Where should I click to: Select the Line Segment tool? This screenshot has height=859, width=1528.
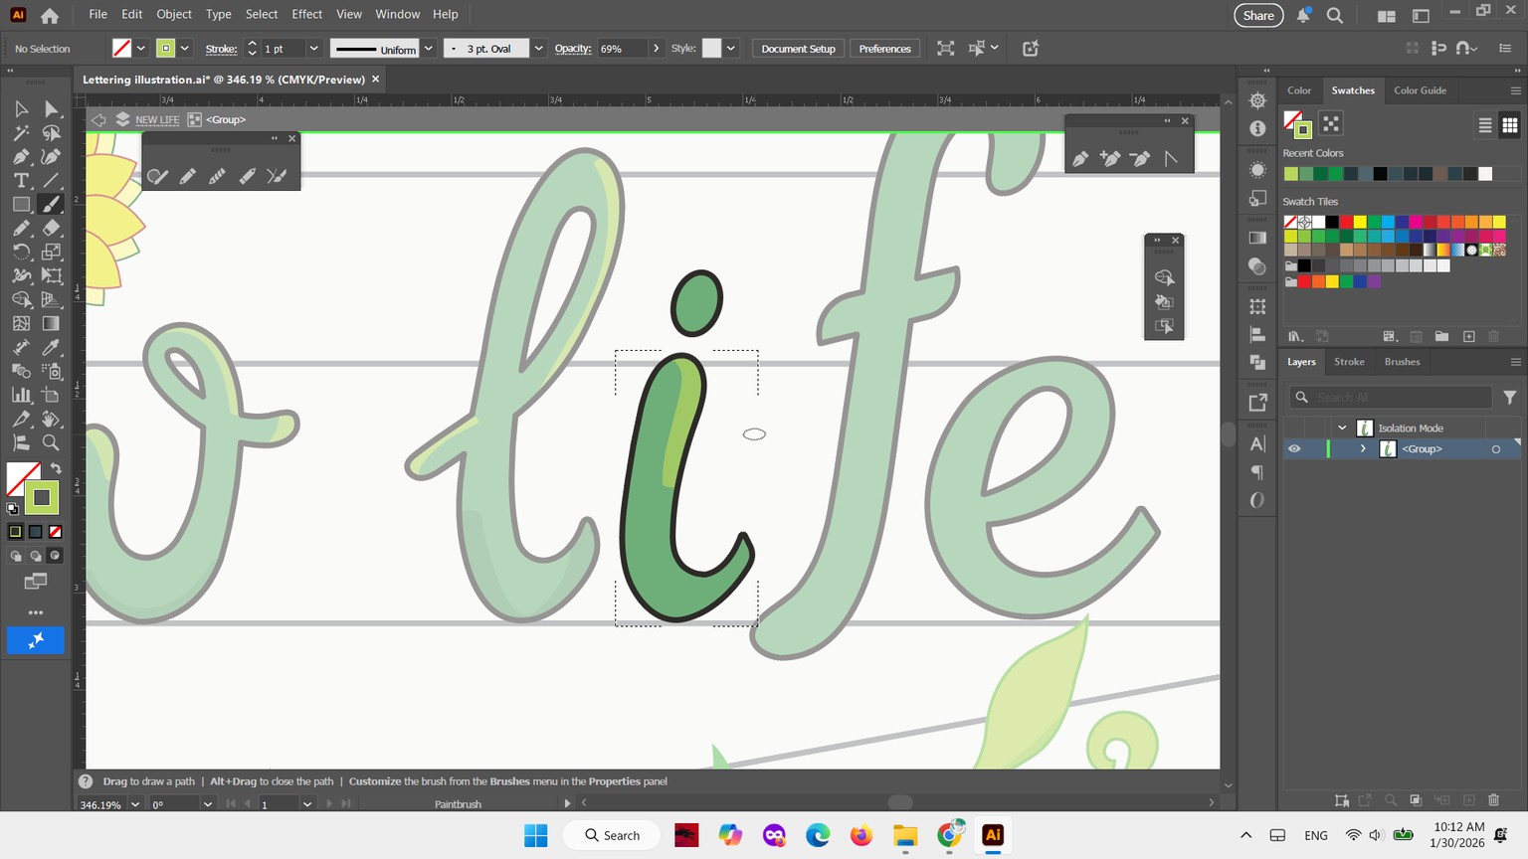click(x=51, y=180)
